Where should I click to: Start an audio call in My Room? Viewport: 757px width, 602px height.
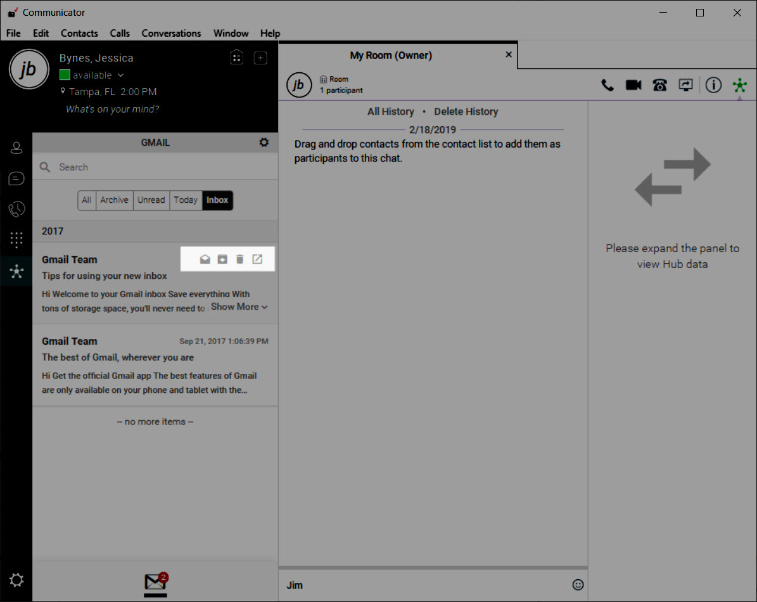point(608,86)
